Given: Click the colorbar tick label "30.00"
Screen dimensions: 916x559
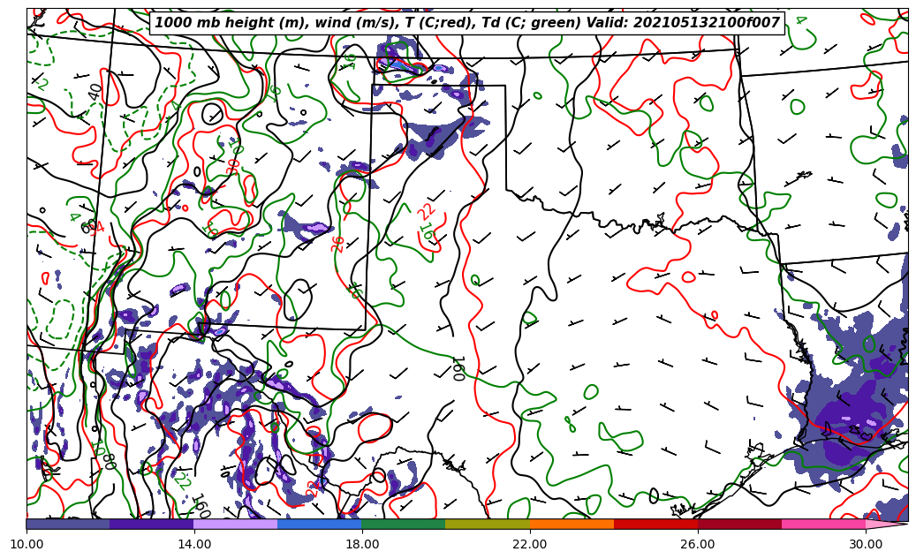Looking at the screenshot, I should (866, 544).
